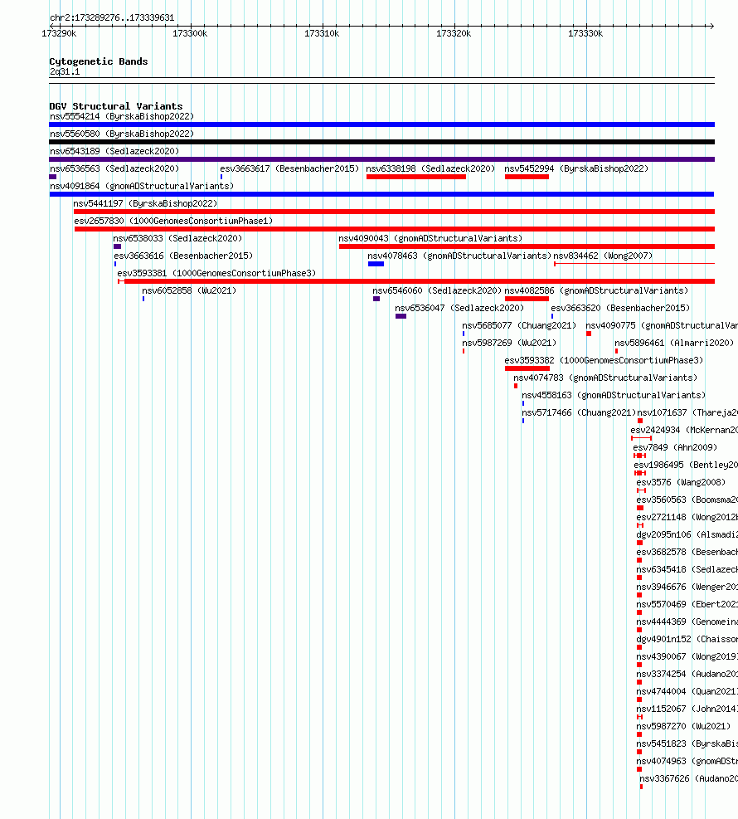Select the nsv6536563 (Sedlazeck2020) label

(x=114, y=168)
